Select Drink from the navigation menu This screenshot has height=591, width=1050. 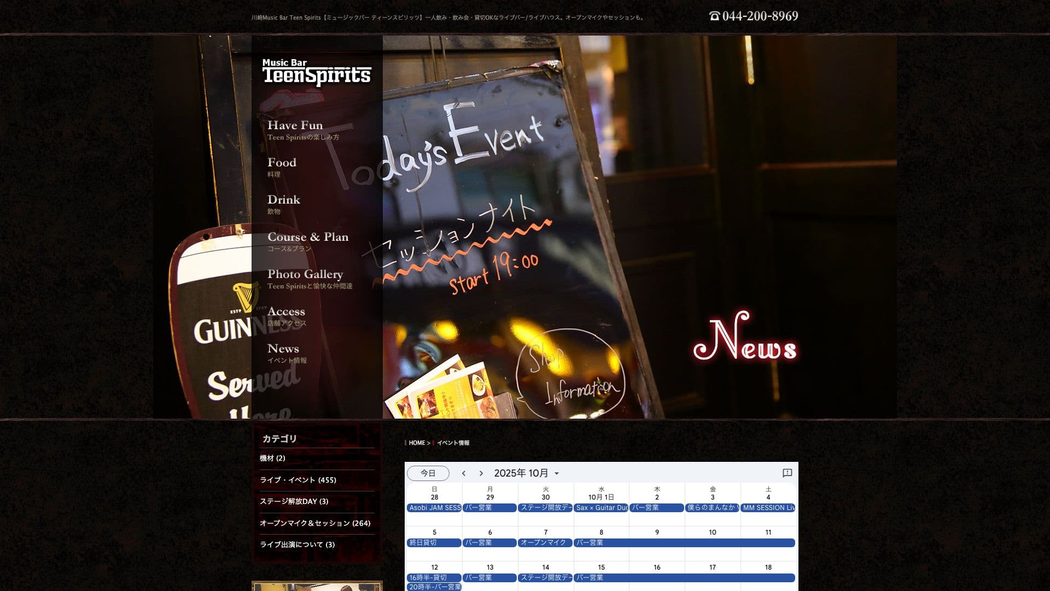(284, 199)
